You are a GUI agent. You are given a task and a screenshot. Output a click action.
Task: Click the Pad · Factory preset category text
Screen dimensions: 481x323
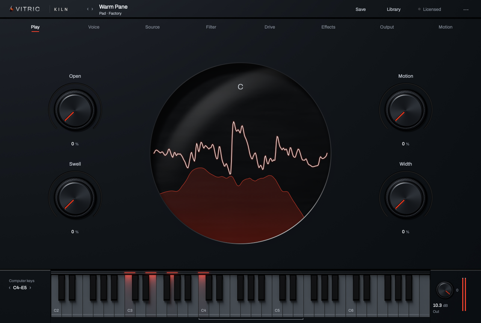click(110, 14)
